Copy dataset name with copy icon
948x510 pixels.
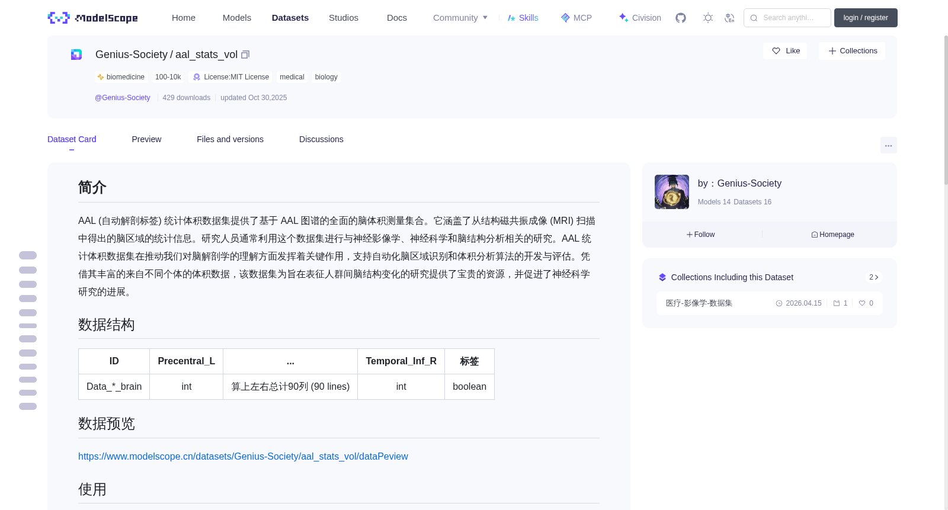pos(245,54)
